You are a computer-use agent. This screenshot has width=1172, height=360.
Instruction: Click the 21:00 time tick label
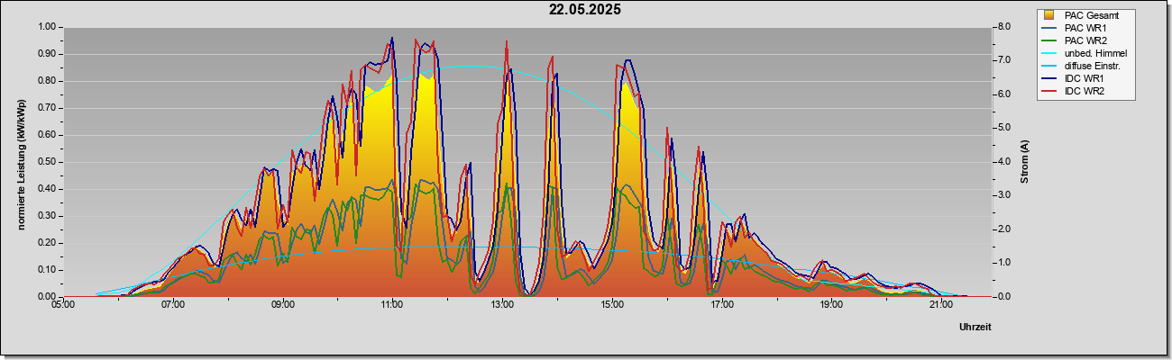click(940, 305)
